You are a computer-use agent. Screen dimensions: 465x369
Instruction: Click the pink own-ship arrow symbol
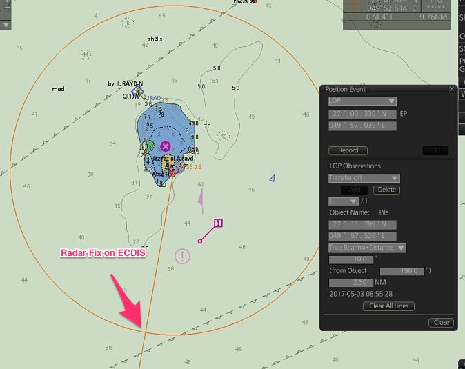[x=201, y=203]
